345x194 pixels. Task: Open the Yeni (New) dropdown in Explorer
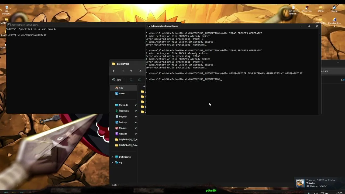click(118, 80)
